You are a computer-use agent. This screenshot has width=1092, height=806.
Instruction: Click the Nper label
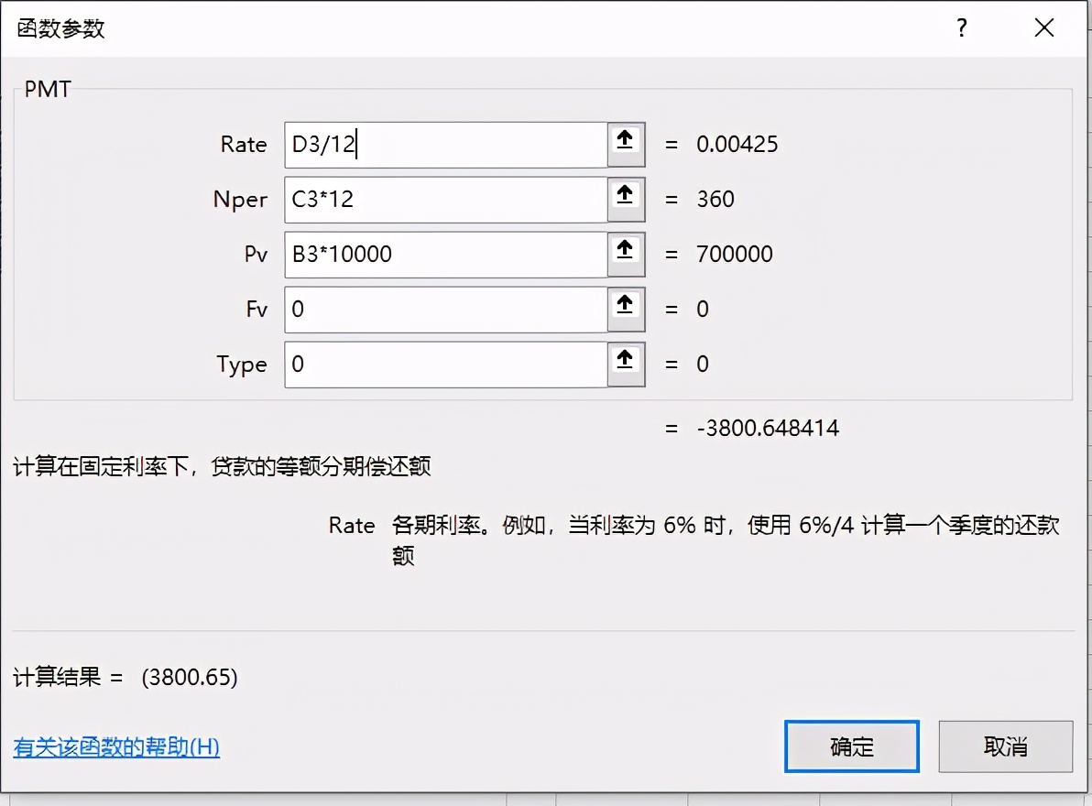[x=240, y=200]
